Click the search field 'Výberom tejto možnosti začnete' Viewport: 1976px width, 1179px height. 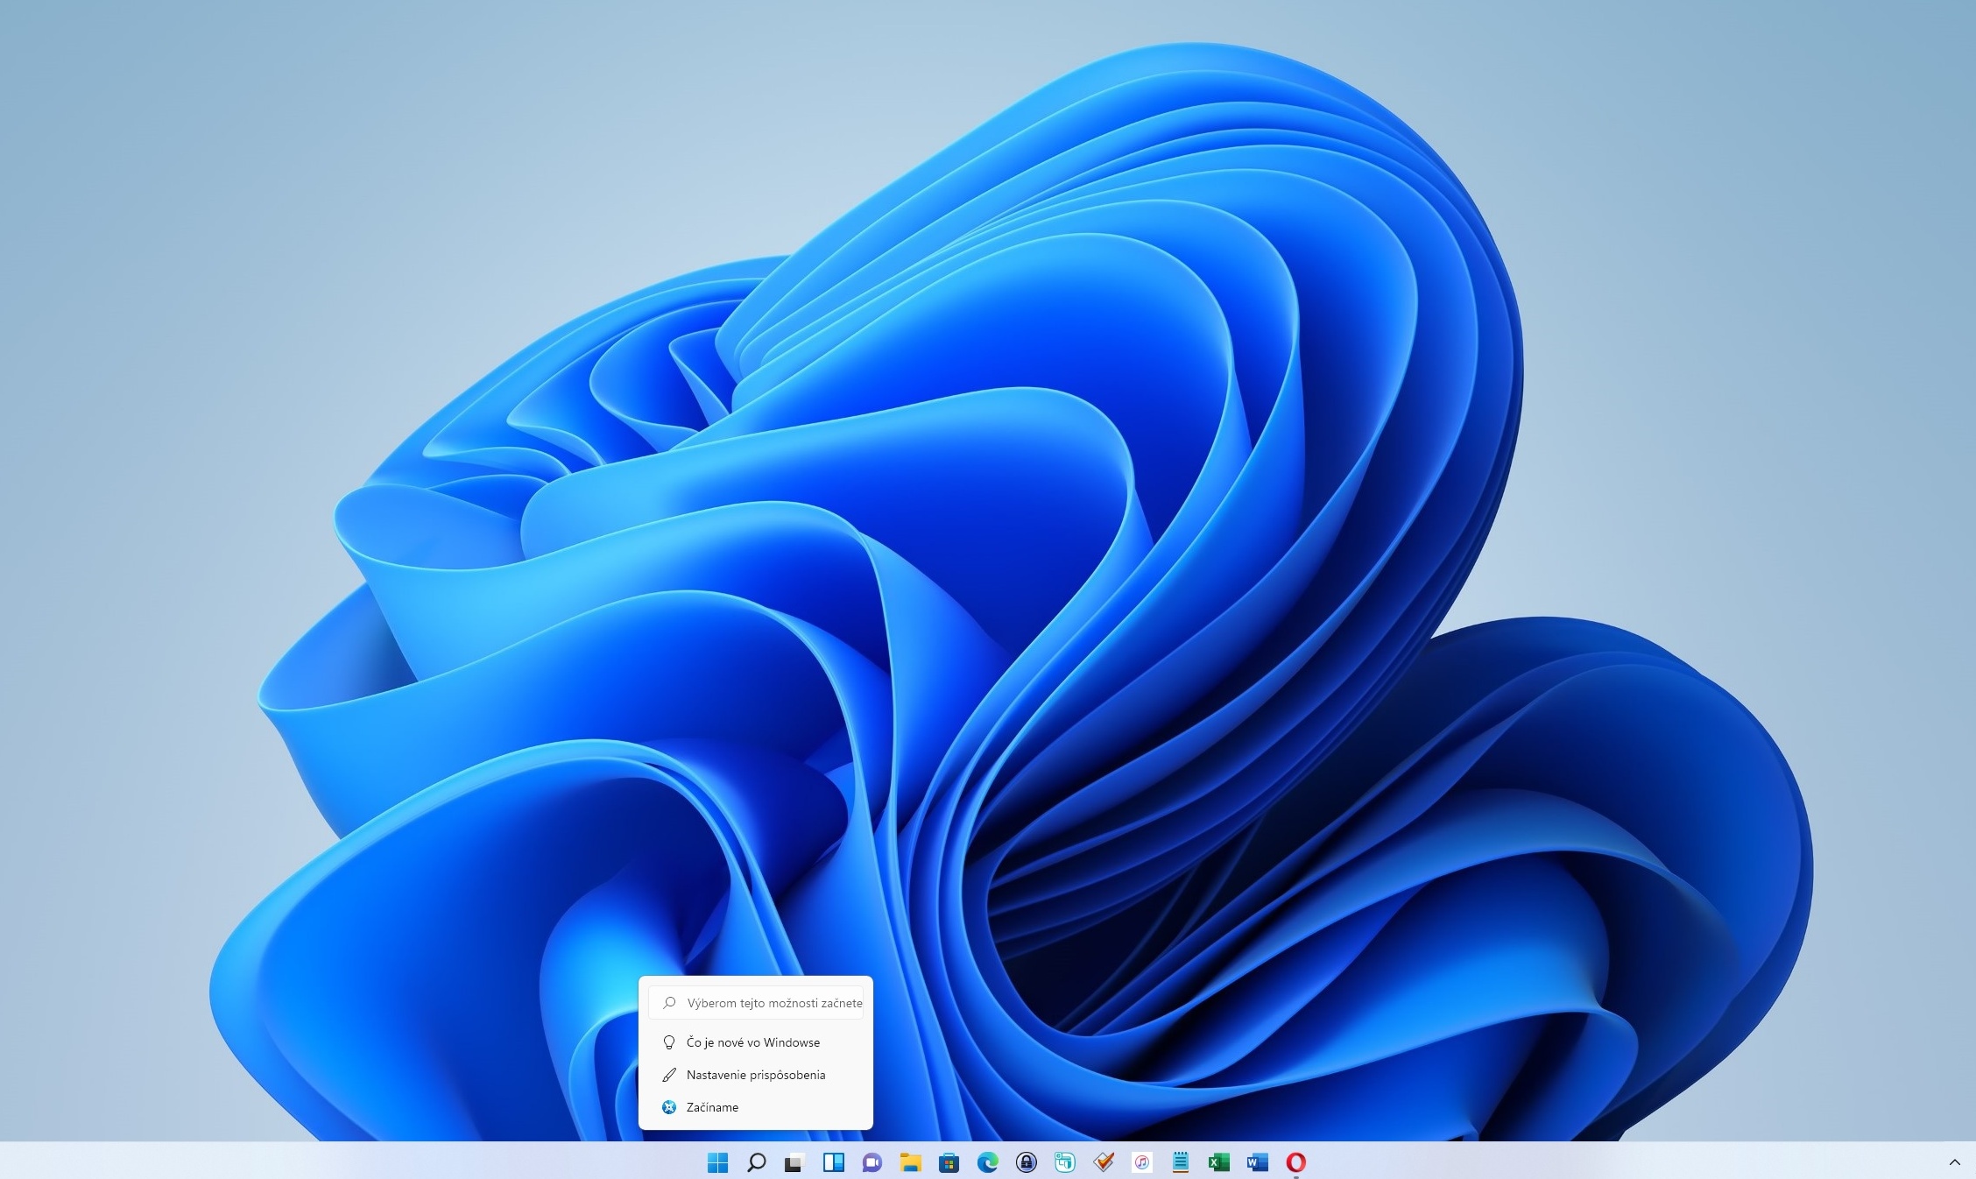[x=756, y=1003]
